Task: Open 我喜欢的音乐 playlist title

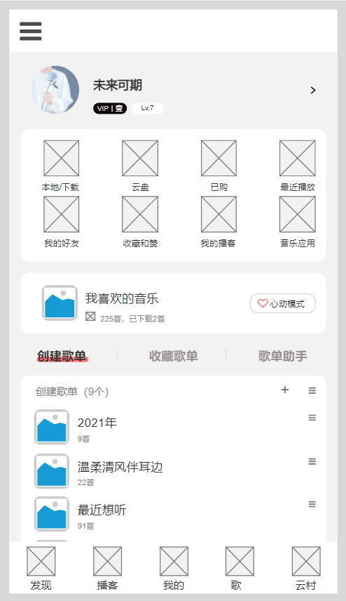Action: click(x=122, y=298)
